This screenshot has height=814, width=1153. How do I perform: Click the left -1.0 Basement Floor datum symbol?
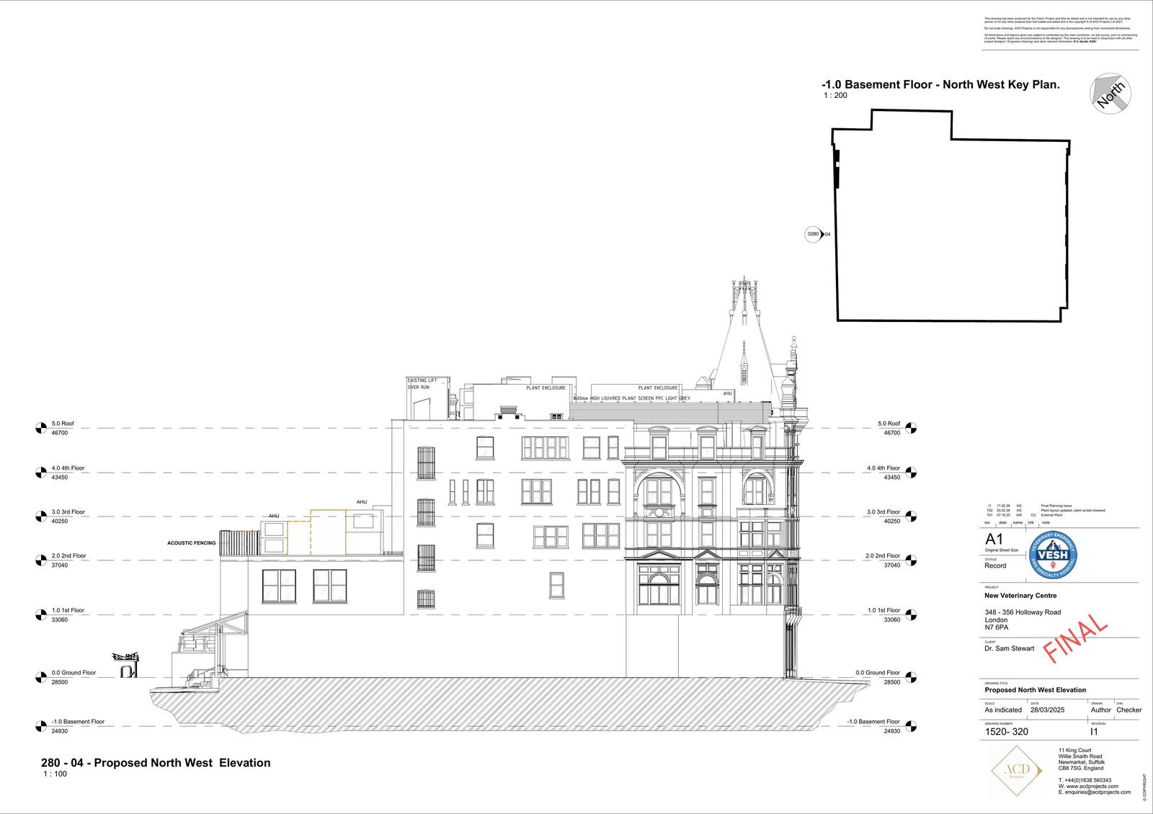41,726
